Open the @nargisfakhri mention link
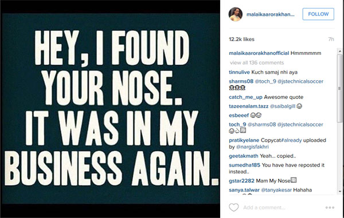The image size is (344, 218). (252, 147)
